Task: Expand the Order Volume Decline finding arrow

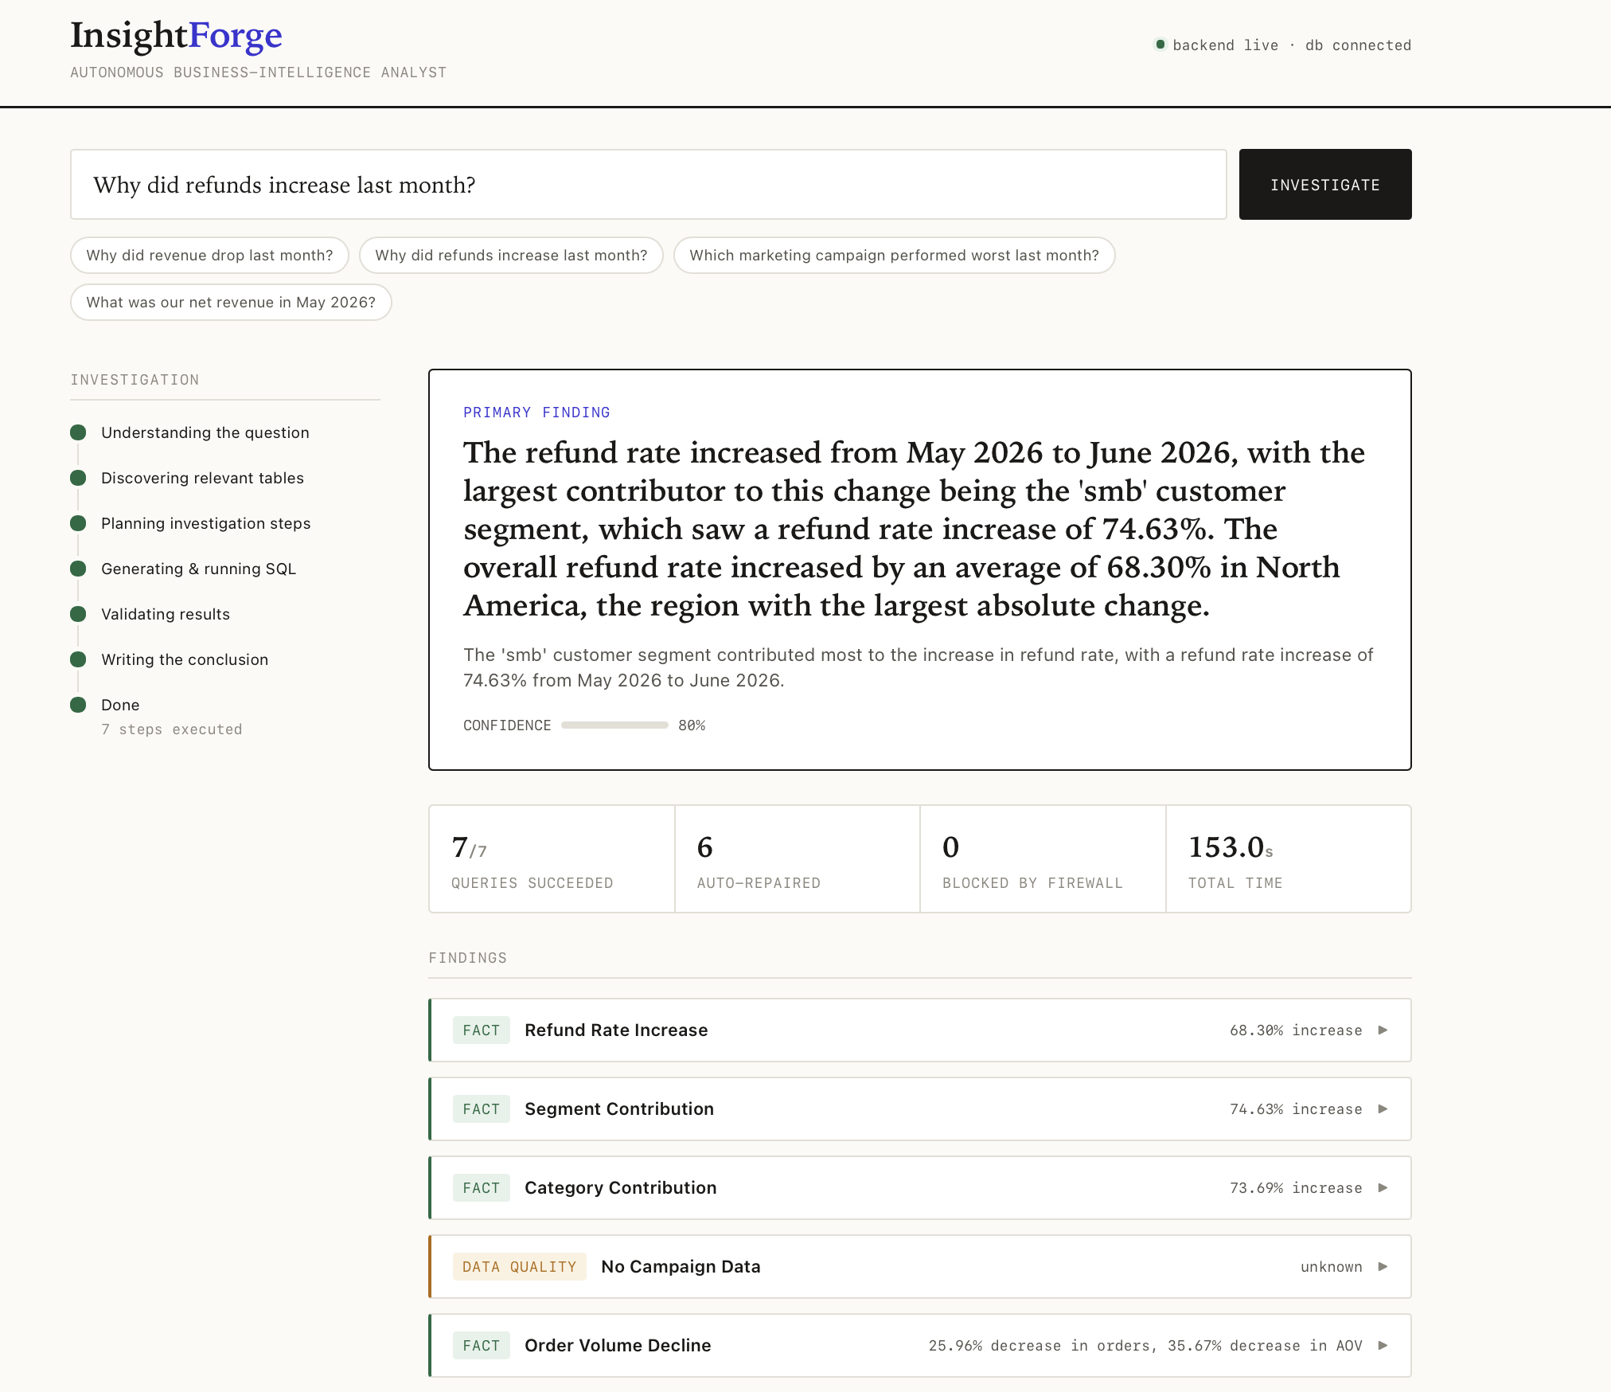Action: (1383, 1345)
